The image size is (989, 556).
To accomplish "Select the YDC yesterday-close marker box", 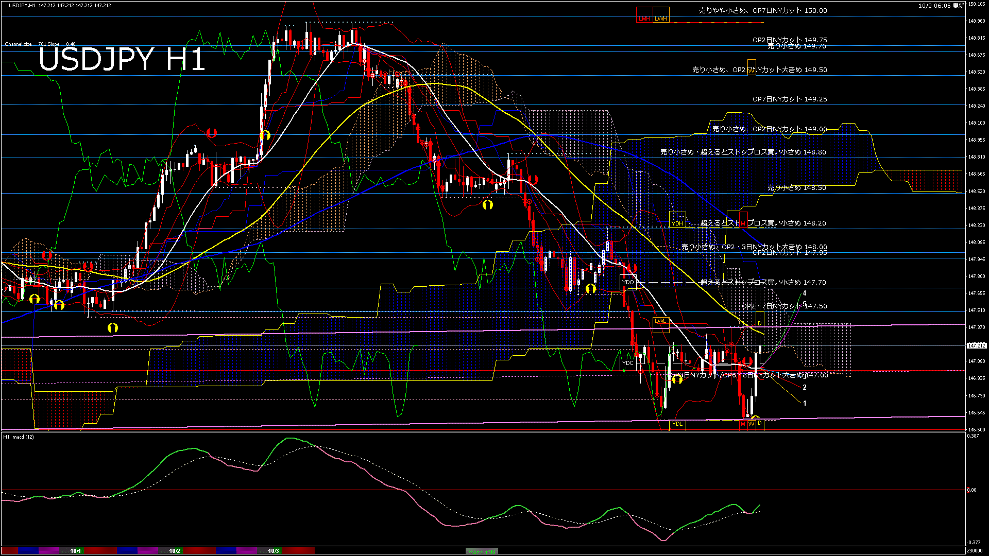I will pyautogui.click(x=627, y=363).
